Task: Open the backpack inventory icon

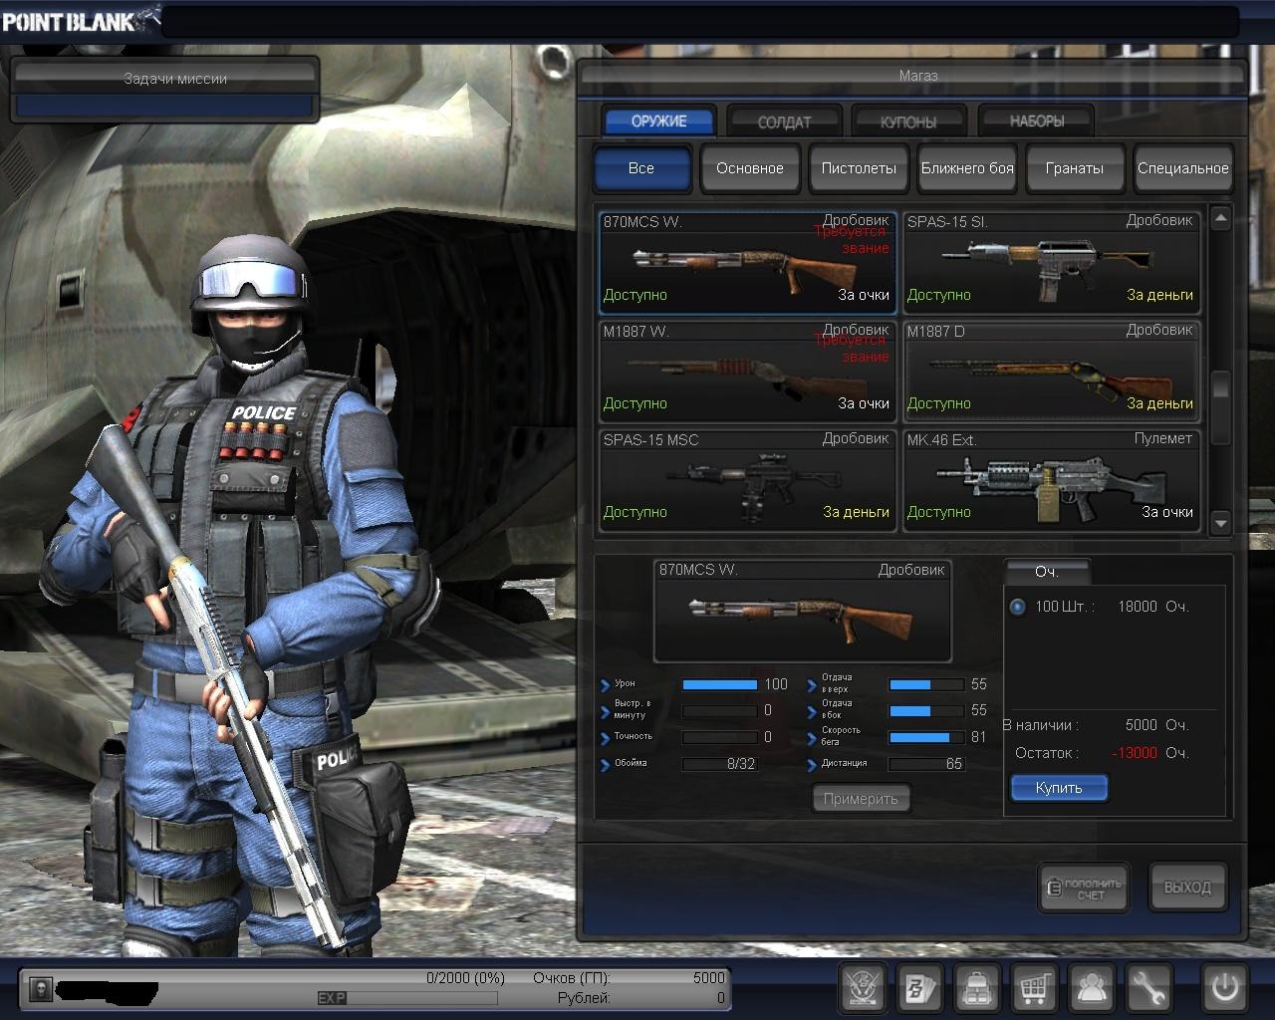Action: (x=977, y=989)
